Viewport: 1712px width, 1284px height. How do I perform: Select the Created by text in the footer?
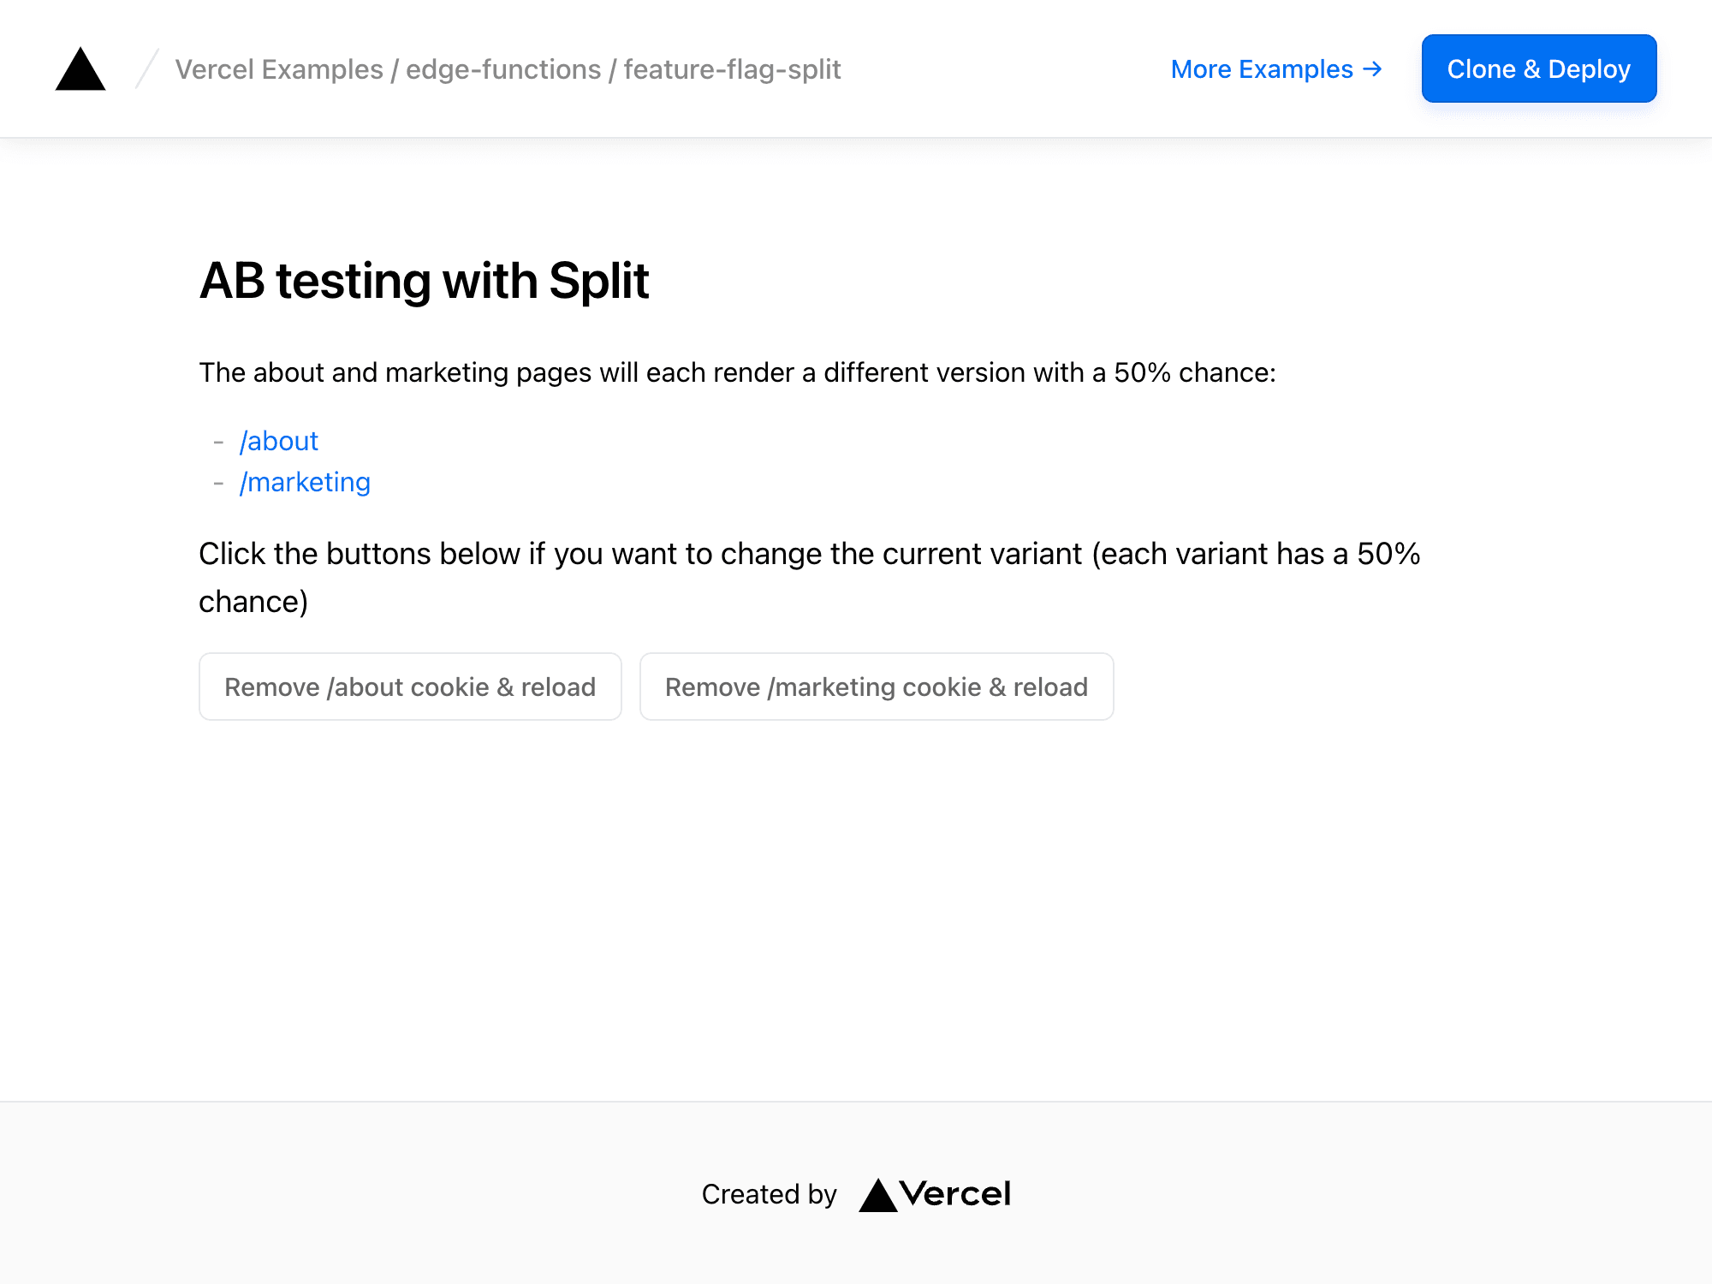[x=769, y=1193]
